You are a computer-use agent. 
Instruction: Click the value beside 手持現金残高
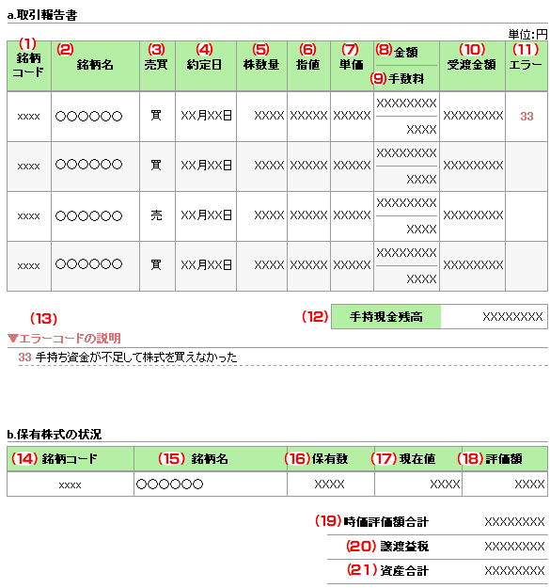pyautogui.click(x=512, y=317)
